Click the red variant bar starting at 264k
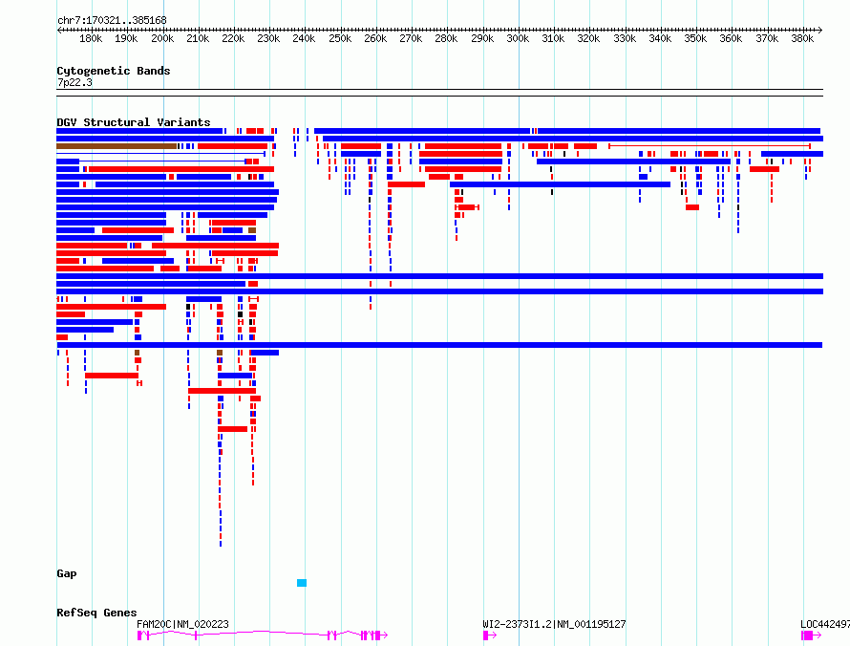 tap(406, 184)
